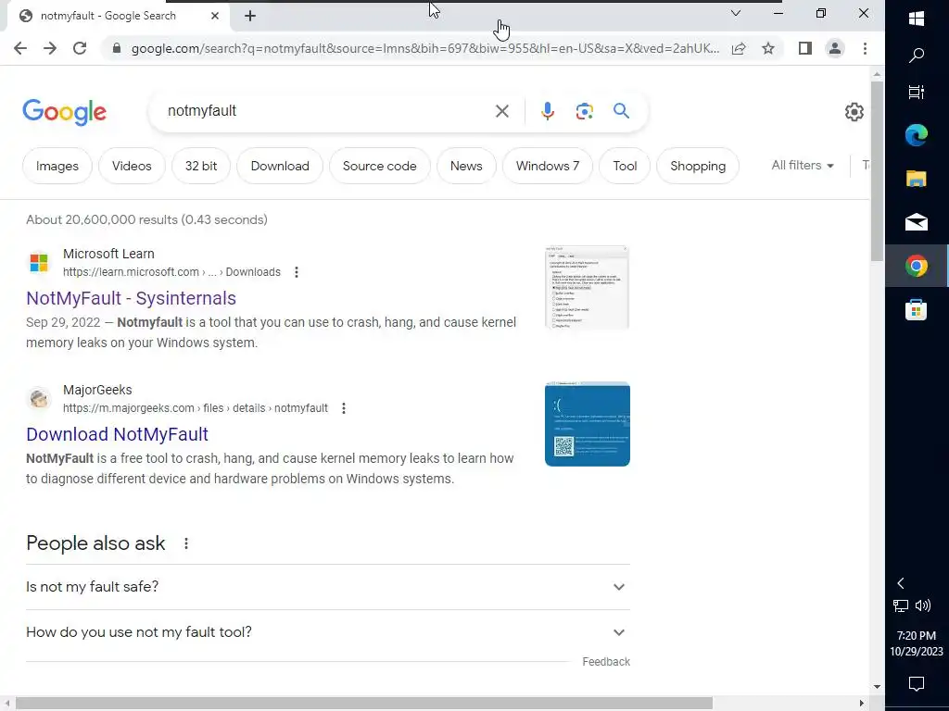Apply the Download filter chip
Screen dimensions: 949x711
tap(280, 166)
